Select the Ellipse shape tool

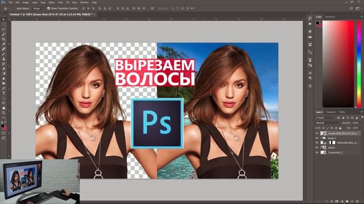pos(3,103)
